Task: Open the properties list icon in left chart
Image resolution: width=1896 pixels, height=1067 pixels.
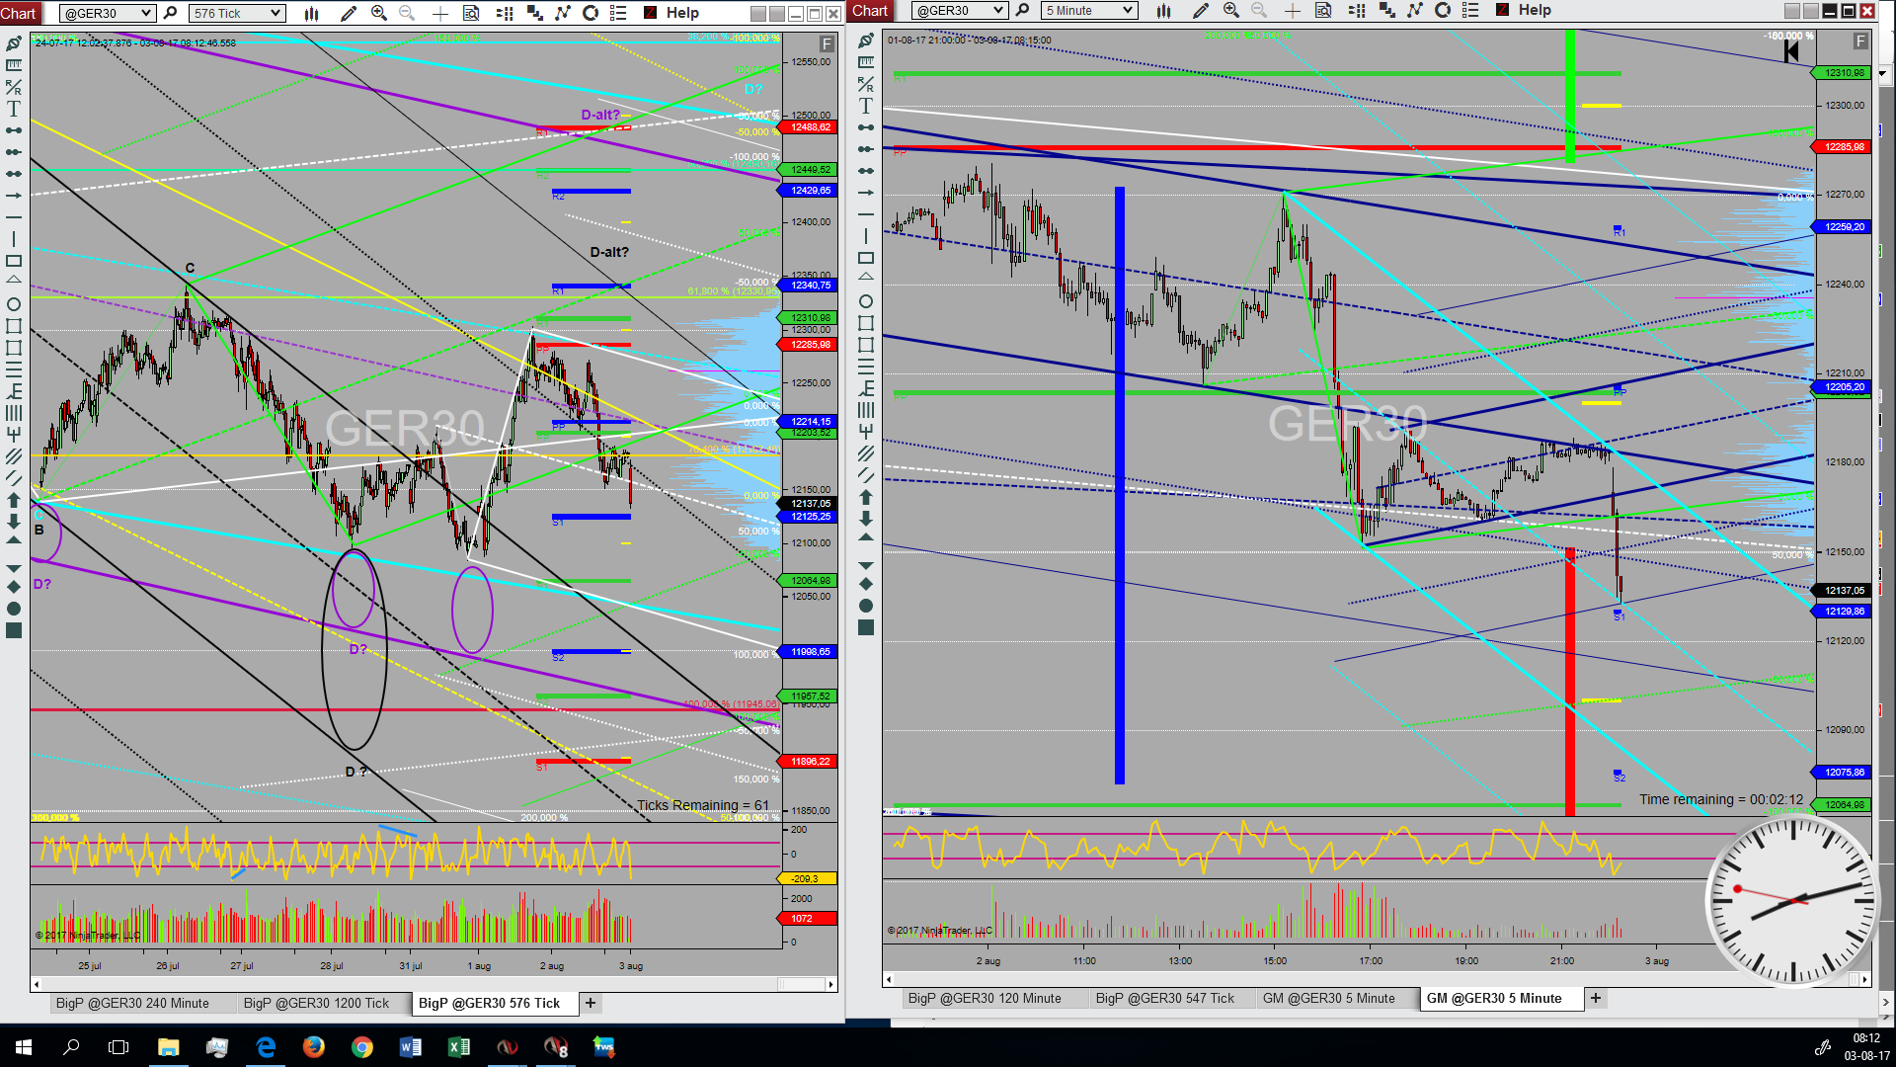Action: pyautogui.click(x=618, y=13)
